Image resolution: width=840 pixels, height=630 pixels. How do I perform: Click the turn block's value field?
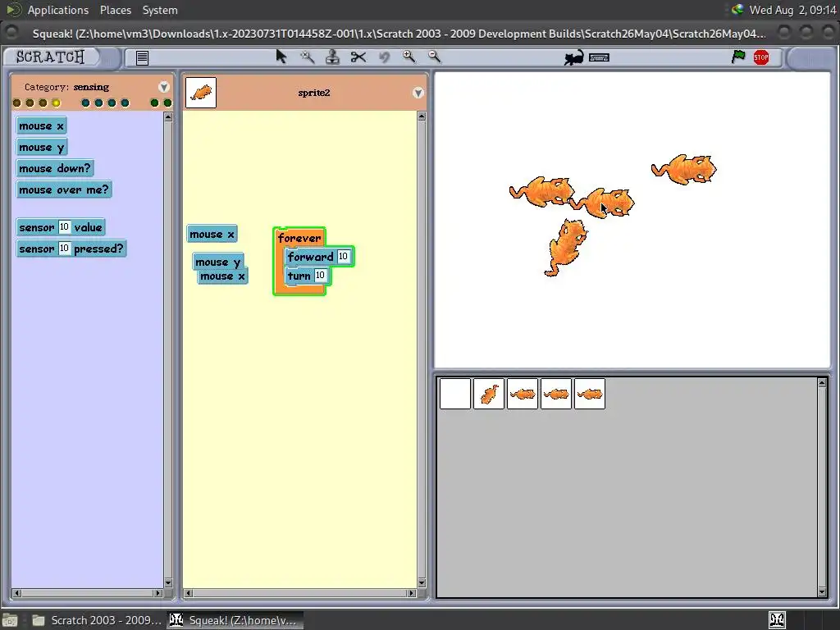[320, 276]
